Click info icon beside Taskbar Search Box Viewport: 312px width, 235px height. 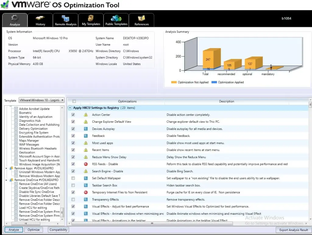pos(86,185)
